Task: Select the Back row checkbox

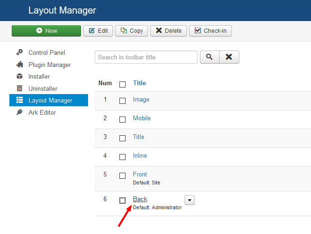Action: (123, 200)
